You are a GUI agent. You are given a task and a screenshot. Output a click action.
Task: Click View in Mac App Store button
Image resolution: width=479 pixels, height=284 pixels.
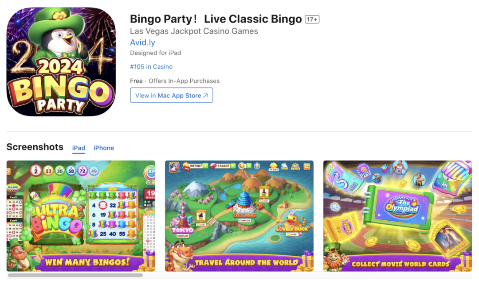[x=171, y=96]
